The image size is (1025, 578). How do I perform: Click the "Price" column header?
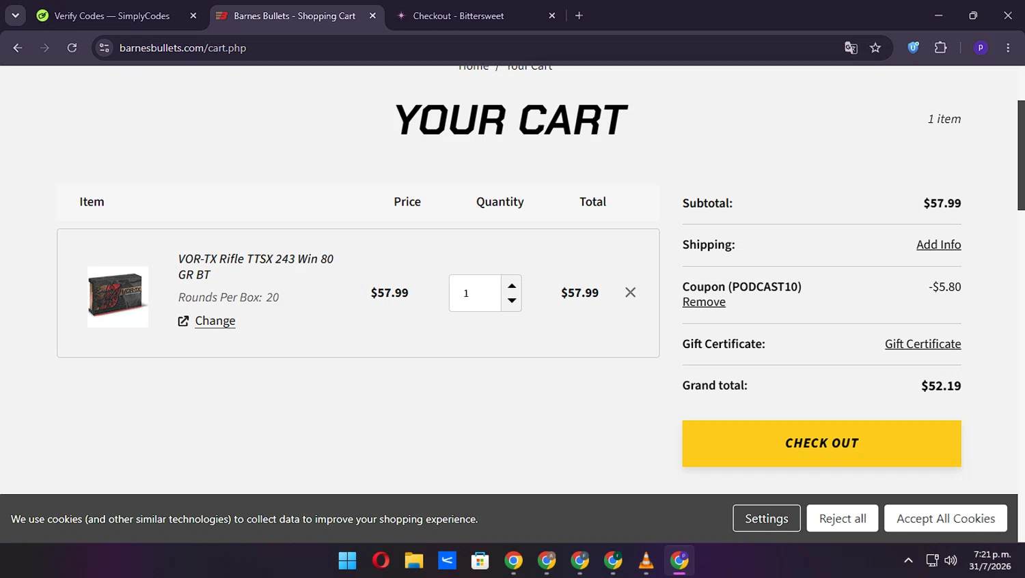tap(407, 202)
